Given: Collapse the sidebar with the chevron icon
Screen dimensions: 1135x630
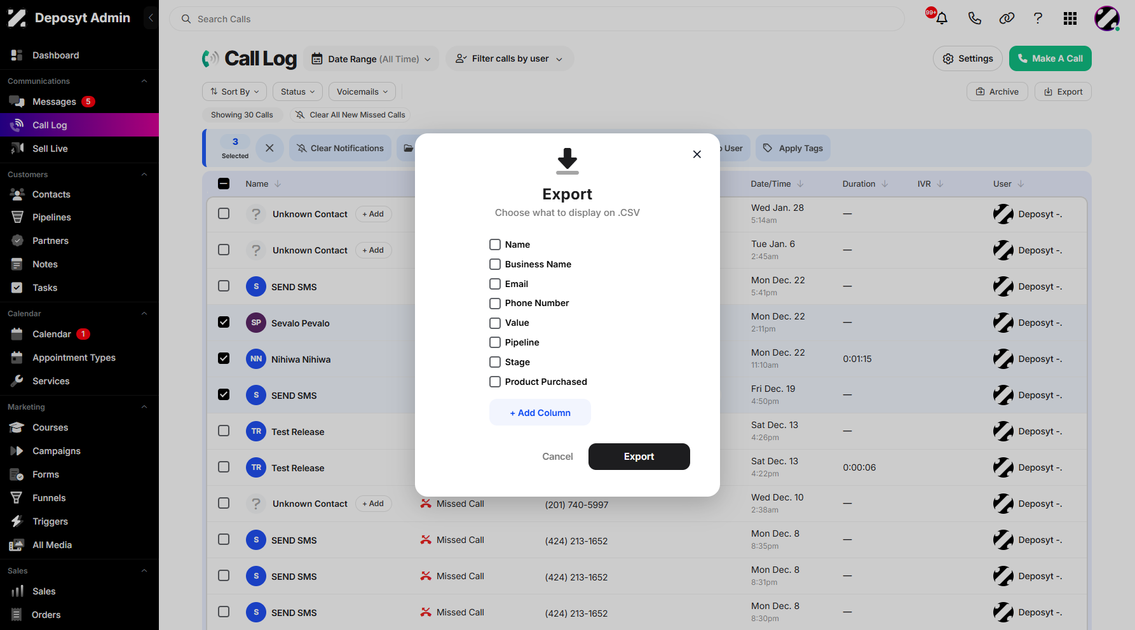Looking at the screenshot, I should tap(151, 18).
